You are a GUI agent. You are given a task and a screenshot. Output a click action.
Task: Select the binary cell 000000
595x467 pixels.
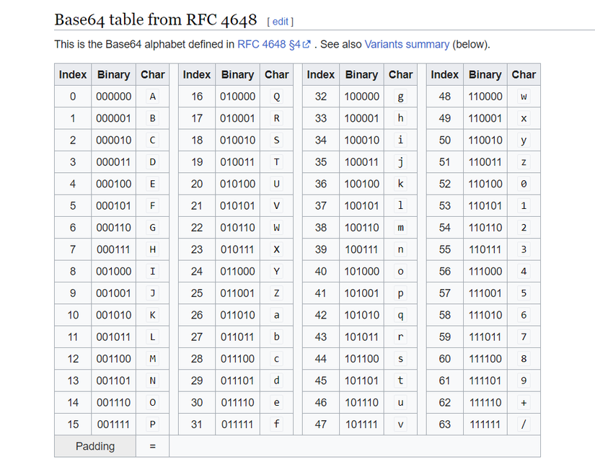(x=113, y=97)
